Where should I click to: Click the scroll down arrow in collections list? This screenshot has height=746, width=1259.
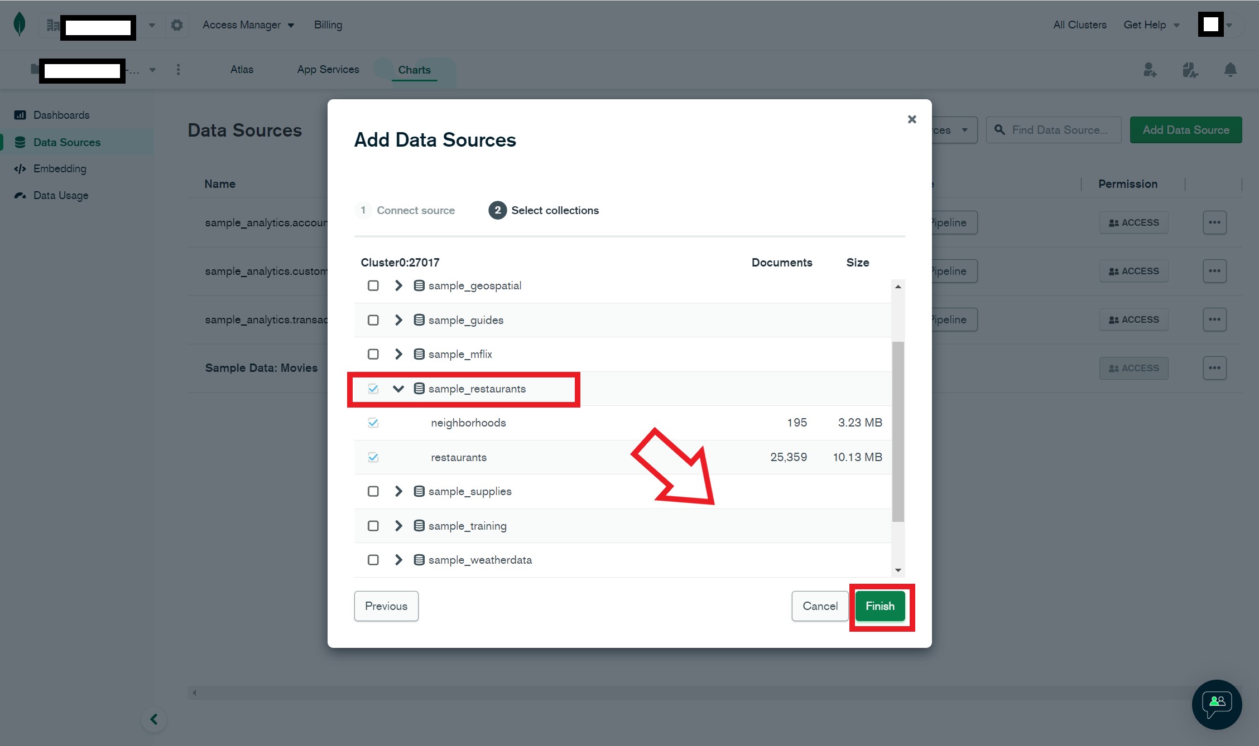point(898,570)
